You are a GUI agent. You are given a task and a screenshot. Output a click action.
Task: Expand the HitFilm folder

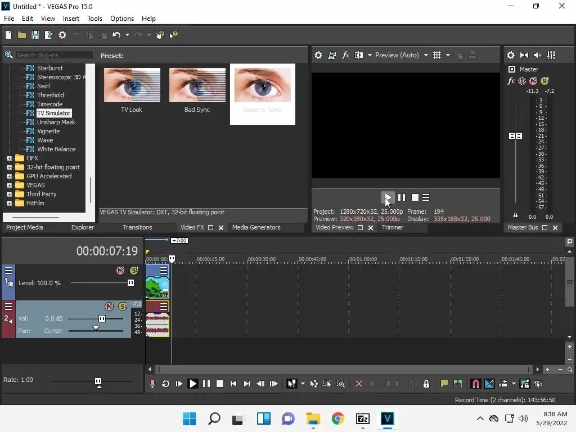[x=9, y=203]
